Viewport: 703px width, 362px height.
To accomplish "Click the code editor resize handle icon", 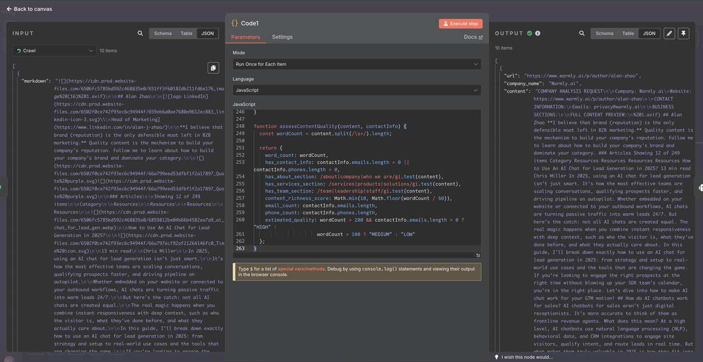I will (x=478, y=255).
